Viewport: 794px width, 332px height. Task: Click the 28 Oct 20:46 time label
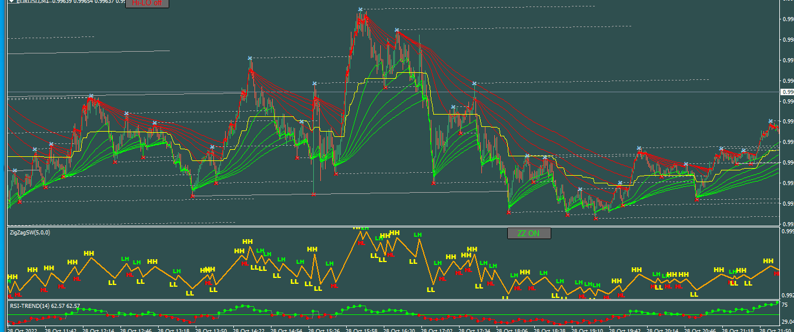point(701,330)
